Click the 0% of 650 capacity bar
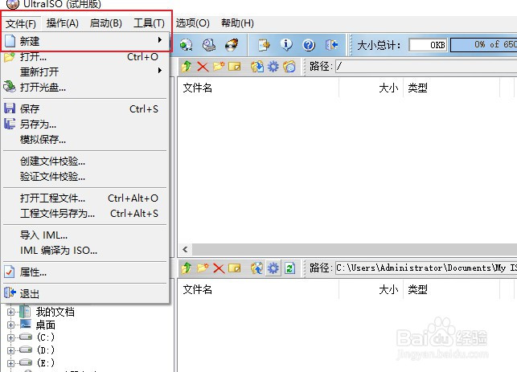The height and width of the screenshot is (372, 517). [x=484, y=44]
